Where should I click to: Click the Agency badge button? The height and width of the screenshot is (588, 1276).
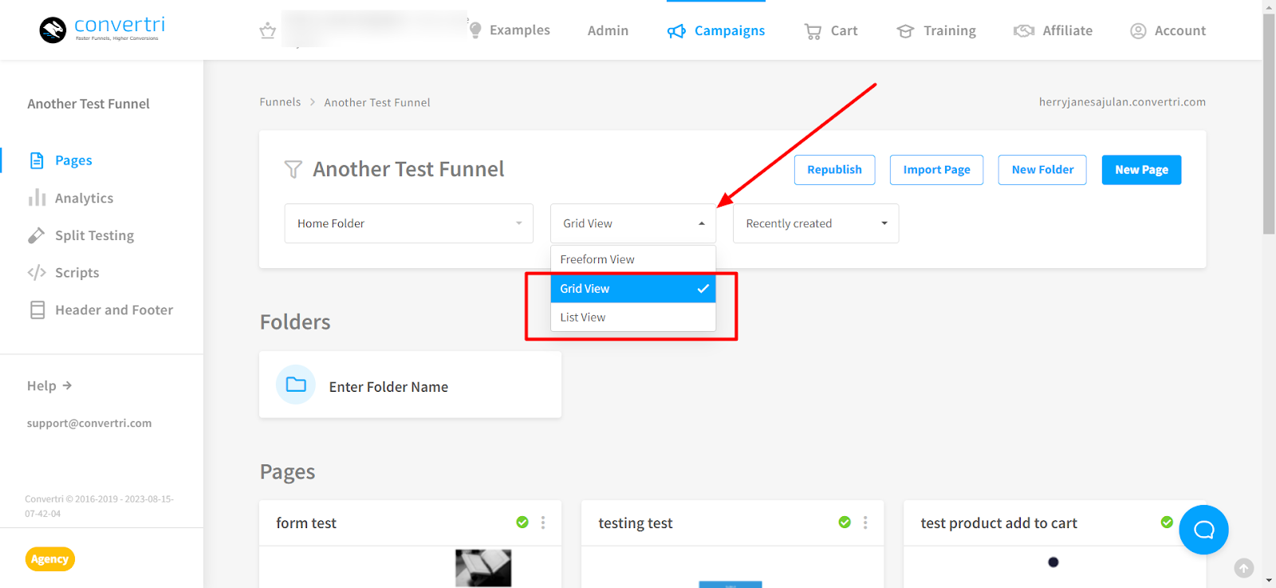point(50,559)
